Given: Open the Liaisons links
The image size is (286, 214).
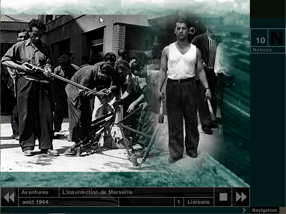Looking at the screenshot, I should (x=198, y=202).
